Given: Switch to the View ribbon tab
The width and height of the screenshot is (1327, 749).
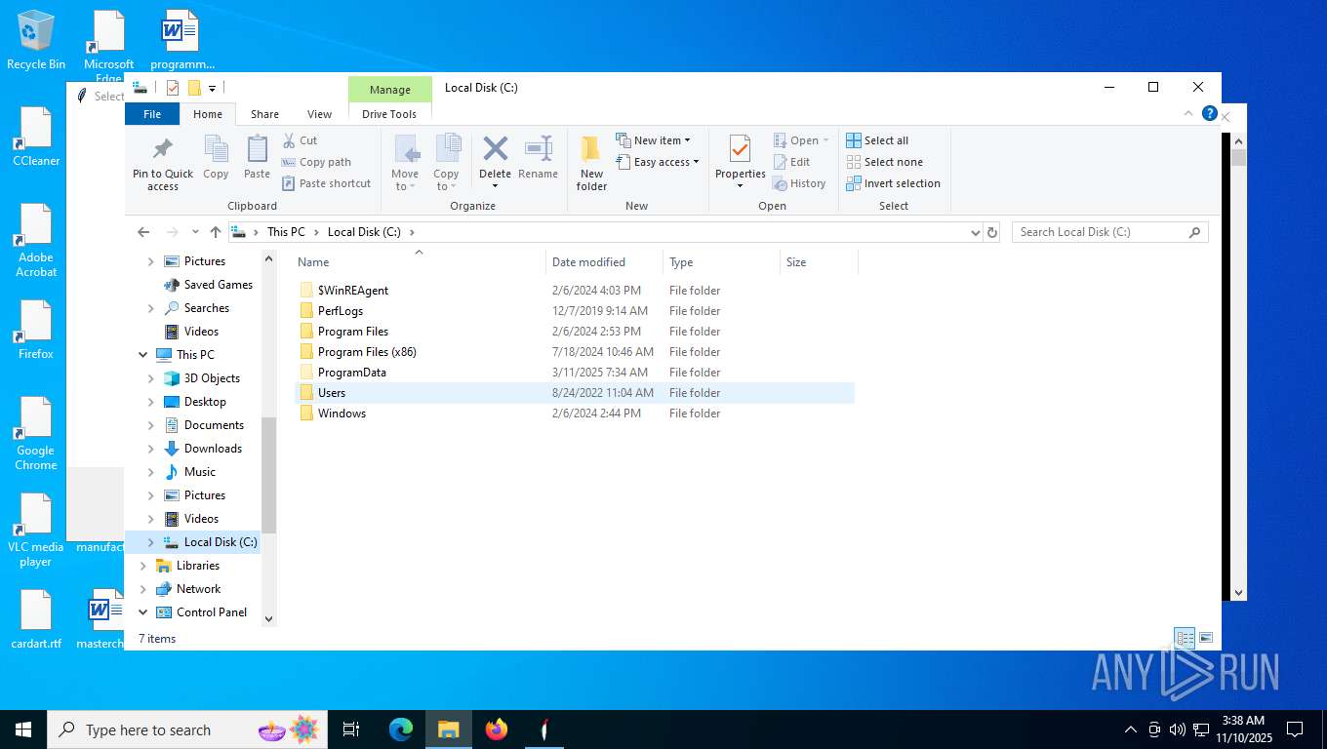Looking at the screenshot, I should [x=320, y=114].
